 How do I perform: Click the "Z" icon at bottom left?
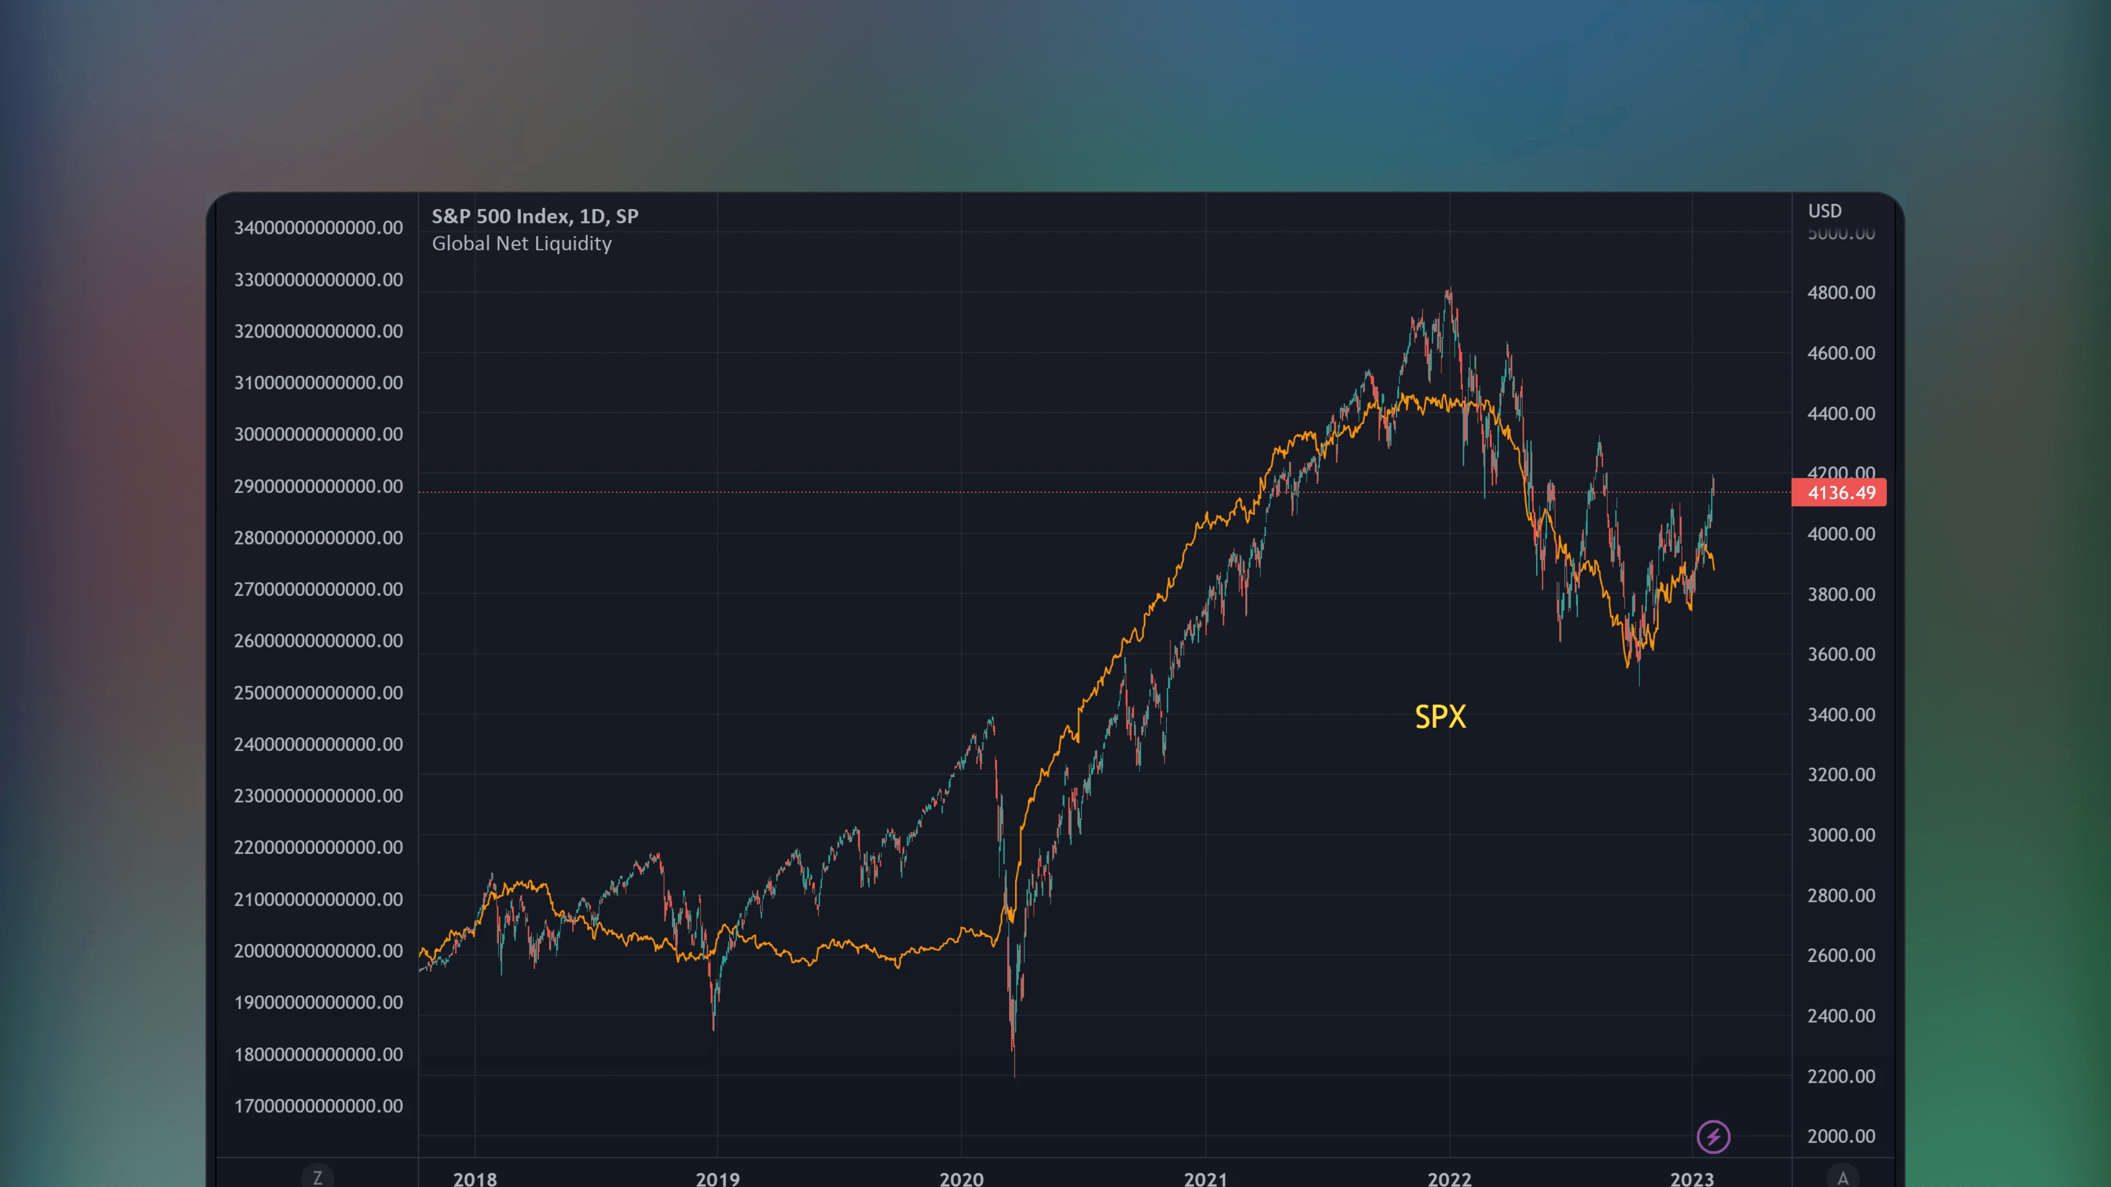[x=318, y=1178]
